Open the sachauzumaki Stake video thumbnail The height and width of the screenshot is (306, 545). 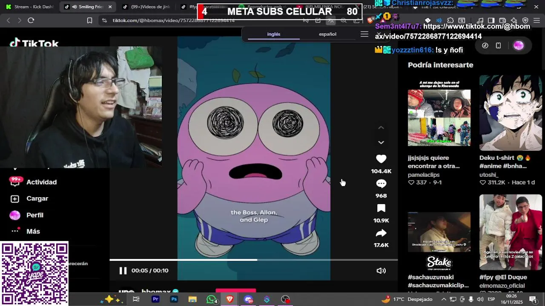439,232
